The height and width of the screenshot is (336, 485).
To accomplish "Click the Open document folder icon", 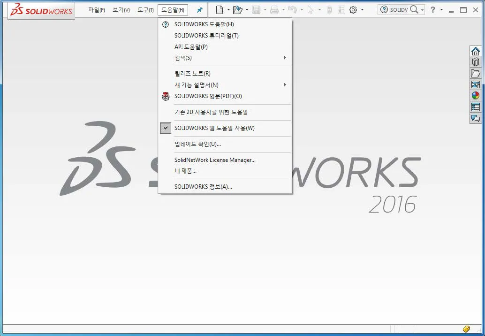I will tap(237, 10).
